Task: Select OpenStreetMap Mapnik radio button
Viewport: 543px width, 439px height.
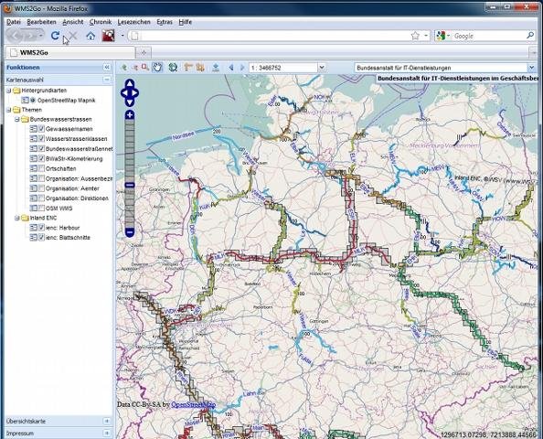Action: pyautogui.click(x=33, y=100)
